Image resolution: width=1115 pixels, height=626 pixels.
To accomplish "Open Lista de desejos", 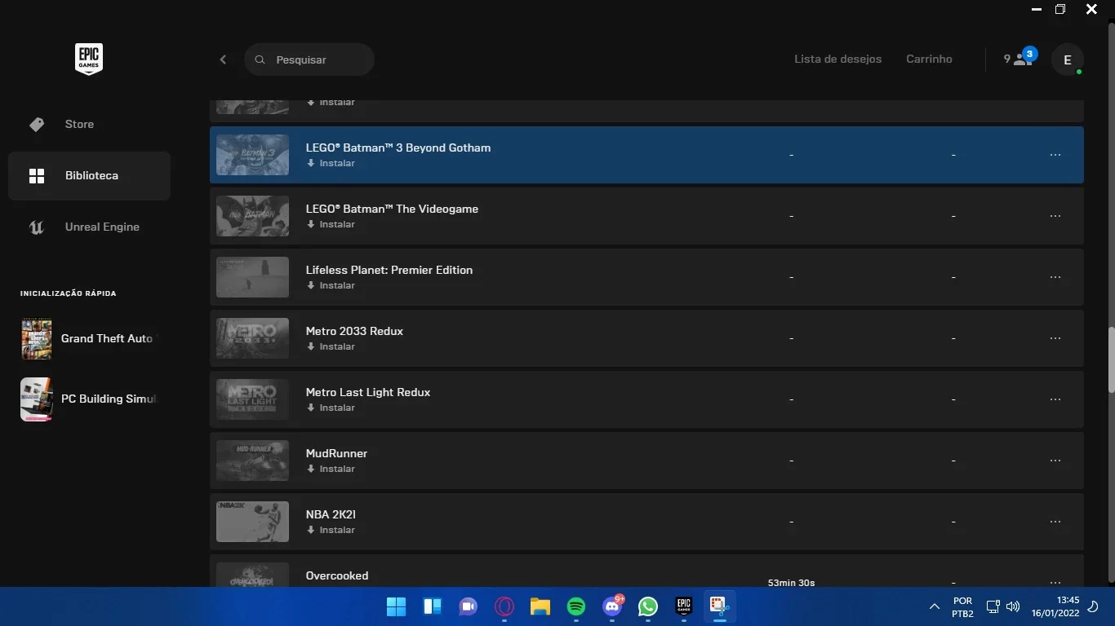I will click(x=837, y=59).
